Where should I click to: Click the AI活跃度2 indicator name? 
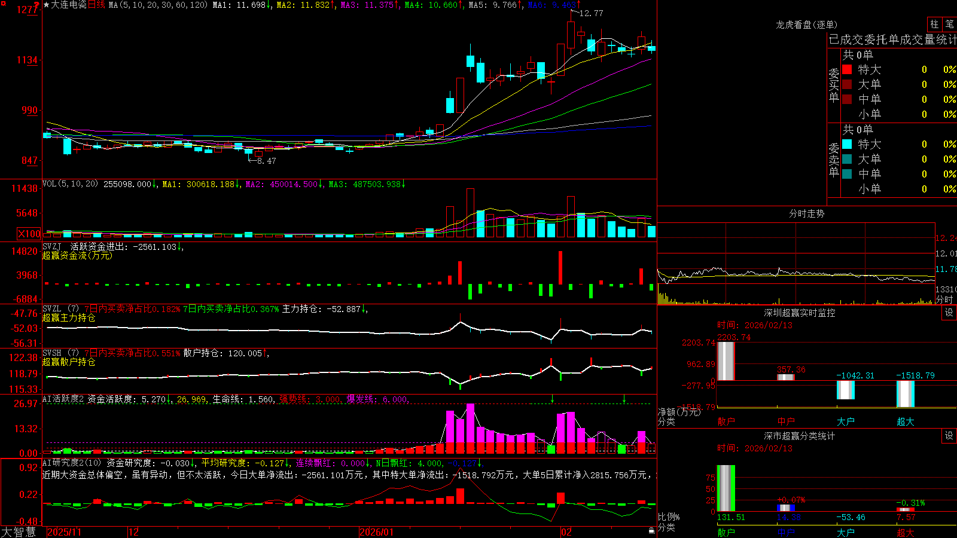63,399
